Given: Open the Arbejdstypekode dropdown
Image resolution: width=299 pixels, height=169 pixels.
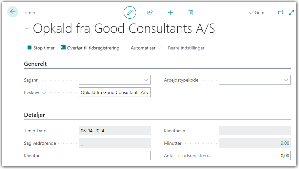Looking at the screenshot, I should coord(286,80).
